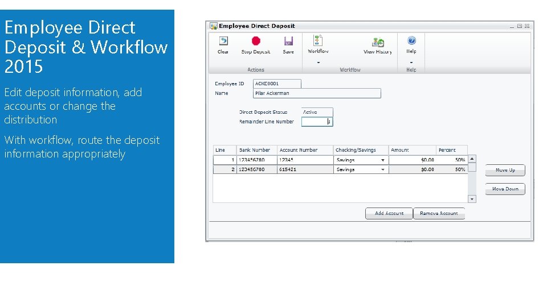The width and height of the screenshot is (547, 307).
Task: Open Checking/Savings dropdown on line 2
Action: tap(383, 169)
